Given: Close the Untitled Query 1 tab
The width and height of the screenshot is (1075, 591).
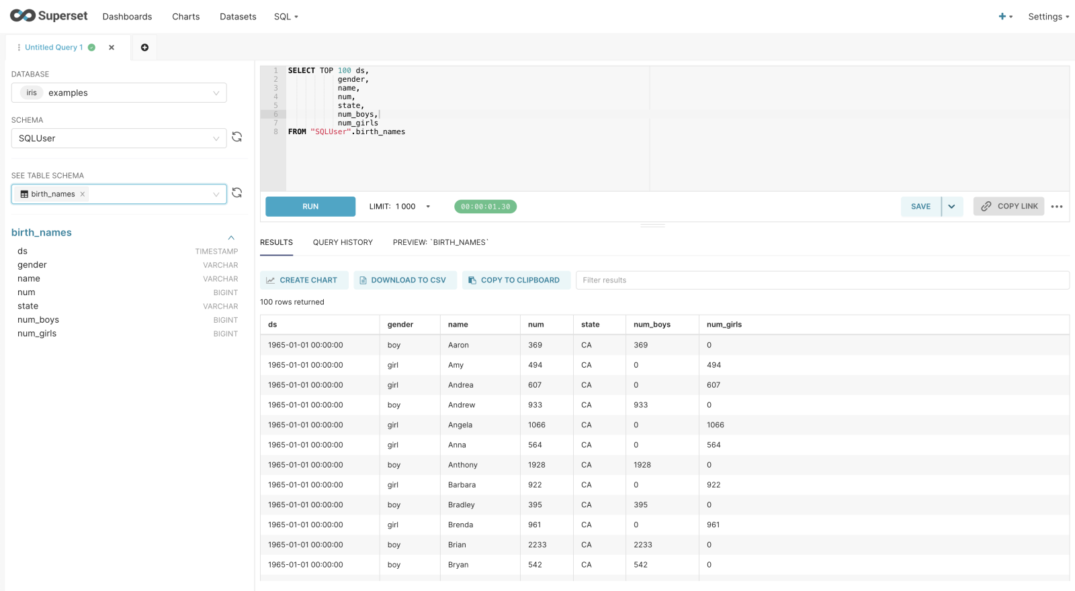Looking at the screenshot, I should [x=112, y=48].
